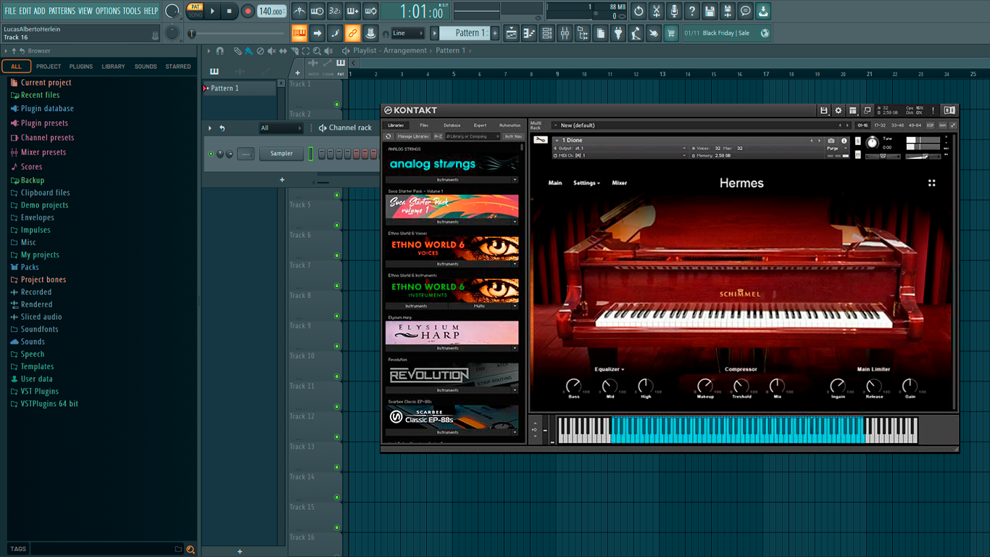This screenshot has width=990, height=557.
Task: Click the save project floppy icon
Action: coord(710,11)
